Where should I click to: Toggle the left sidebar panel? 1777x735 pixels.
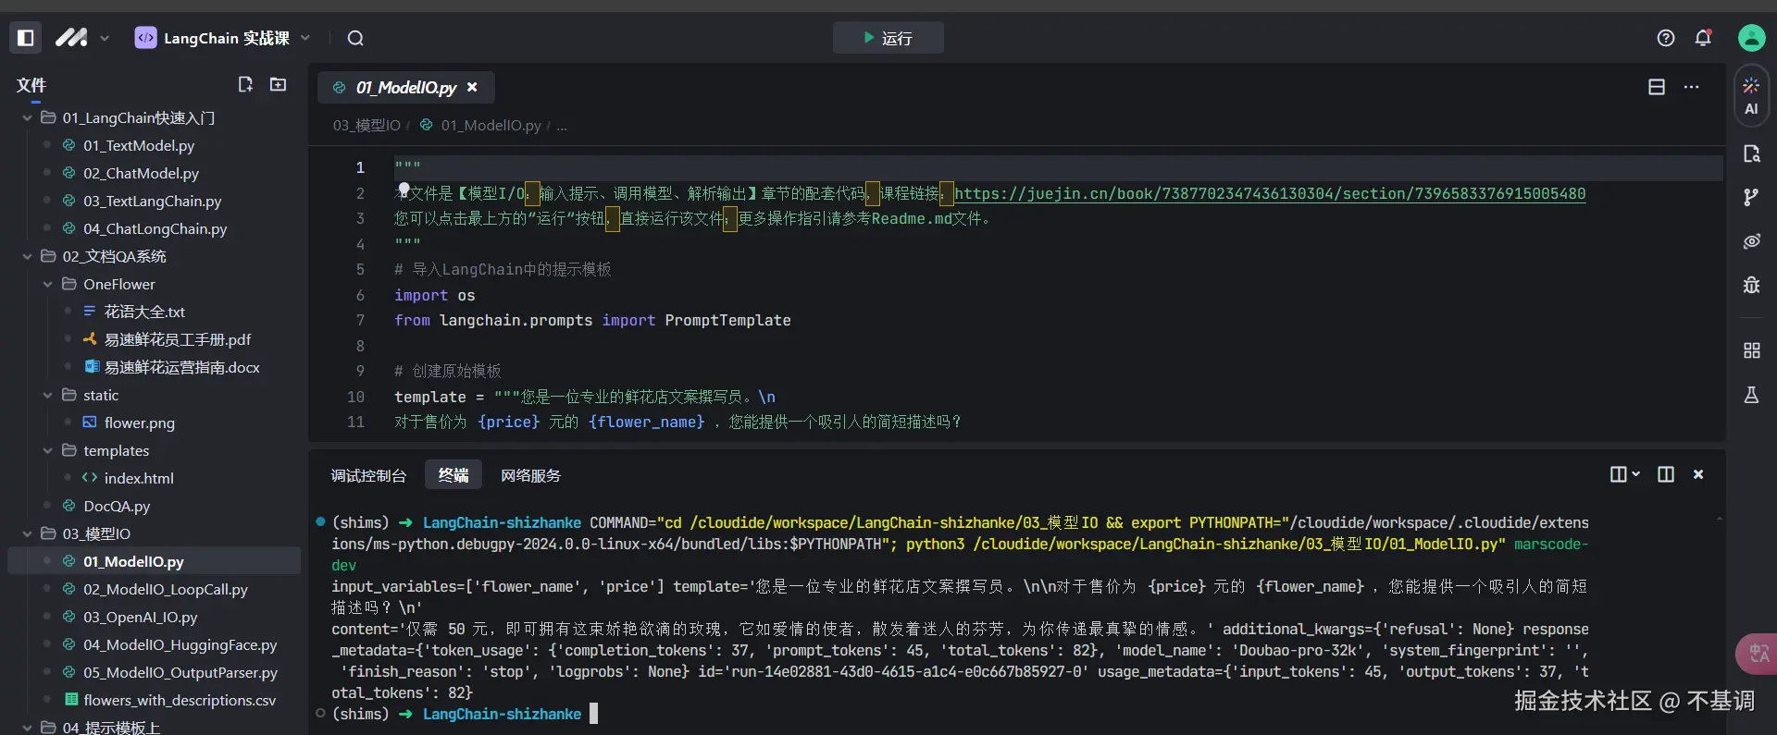click(26, 38)
